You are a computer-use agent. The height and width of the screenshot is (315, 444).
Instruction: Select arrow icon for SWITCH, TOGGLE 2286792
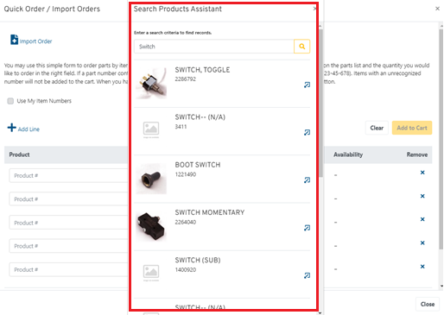click(x=307, y=85)
